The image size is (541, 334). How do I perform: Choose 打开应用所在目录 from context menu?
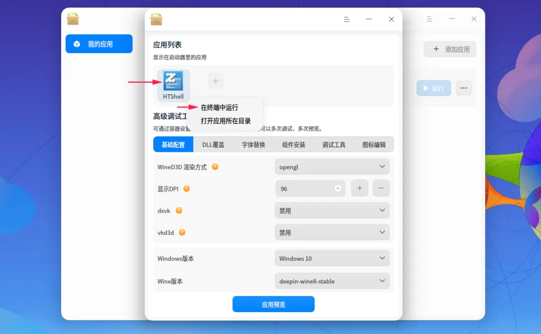tap(225, 121)
